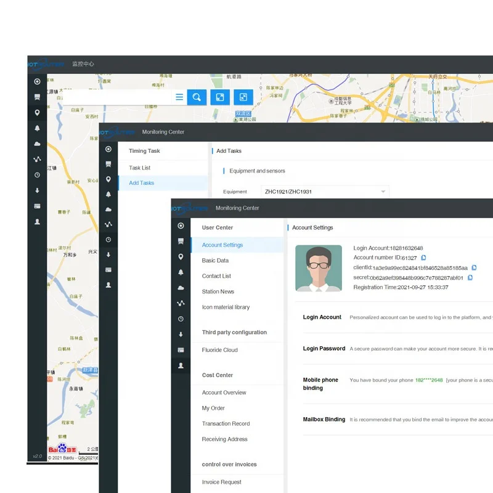493x493 pixels.
Task: Open Fluoride Cloud configuration
Action: click(219, 350)
